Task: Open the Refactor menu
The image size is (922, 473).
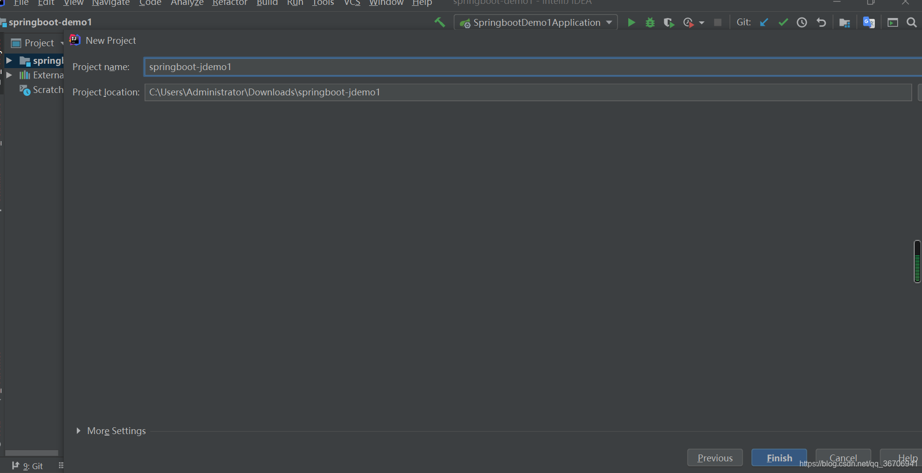Action: coord(230,3)
